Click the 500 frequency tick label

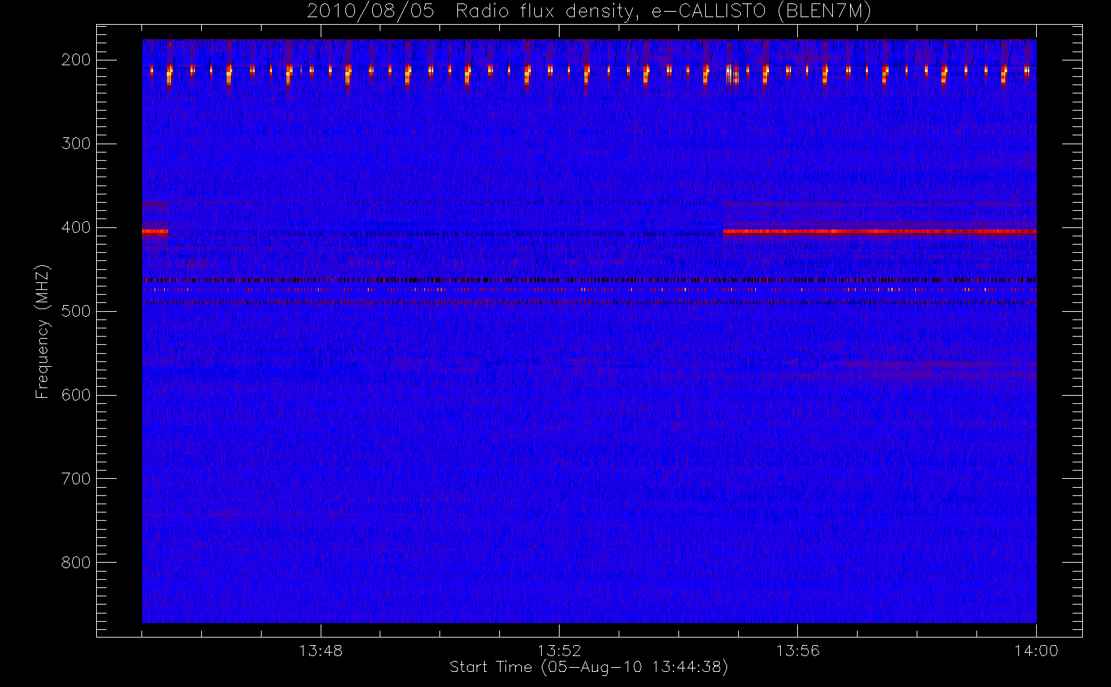click(x=76, y=311)
